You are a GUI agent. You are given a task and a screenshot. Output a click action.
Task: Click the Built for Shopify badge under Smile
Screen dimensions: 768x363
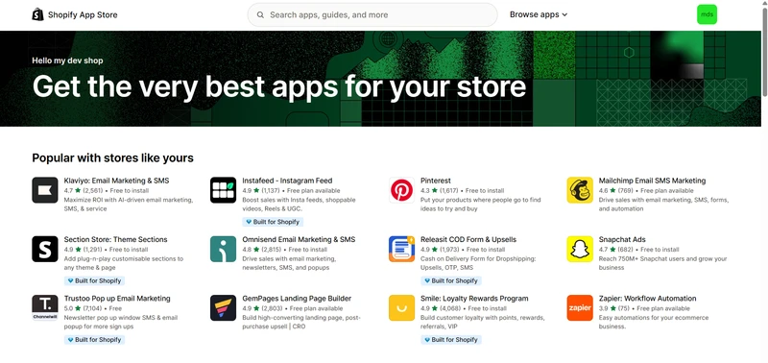click(451, 340)
